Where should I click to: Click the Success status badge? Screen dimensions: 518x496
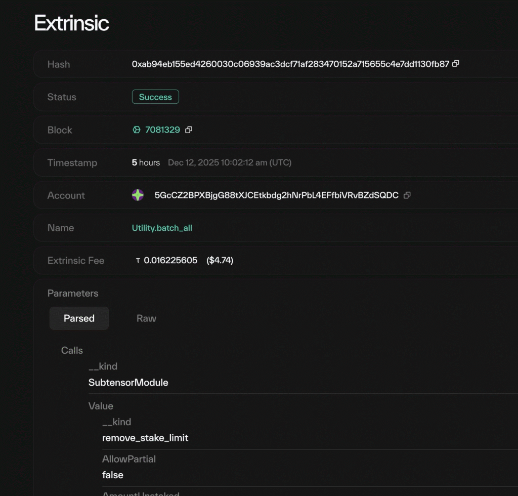[155, 97]
